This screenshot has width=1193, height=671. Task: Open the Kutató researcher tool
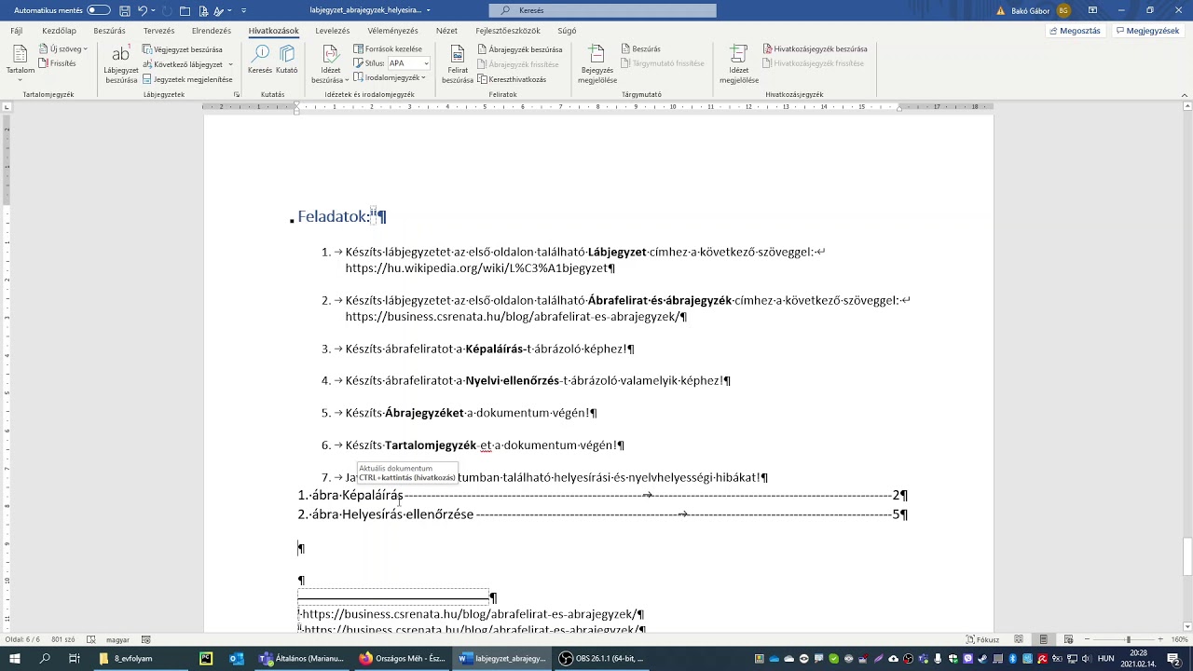pos(287,60)
